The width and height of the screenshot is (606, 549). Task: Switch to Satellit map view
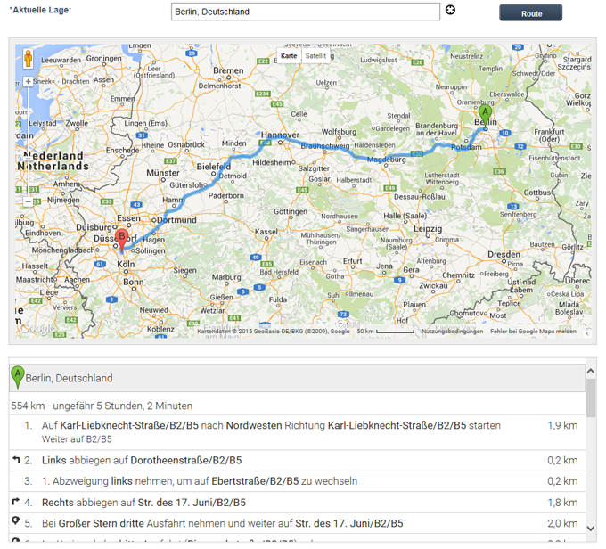coord(315,55)
